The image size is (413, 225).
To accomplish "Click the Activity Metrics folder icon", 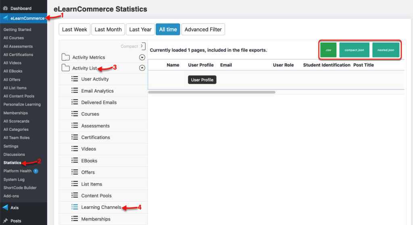I will (66, 57).
